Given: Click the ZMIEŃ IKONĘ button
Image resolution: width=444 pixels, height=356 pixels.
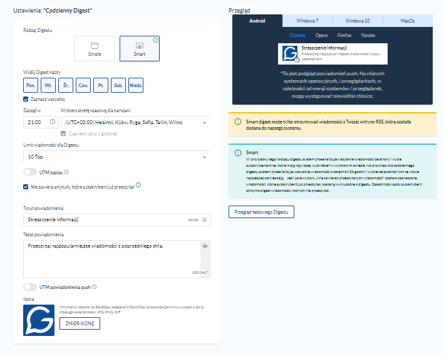Looking at the screenshot, I should coord(80,323).
